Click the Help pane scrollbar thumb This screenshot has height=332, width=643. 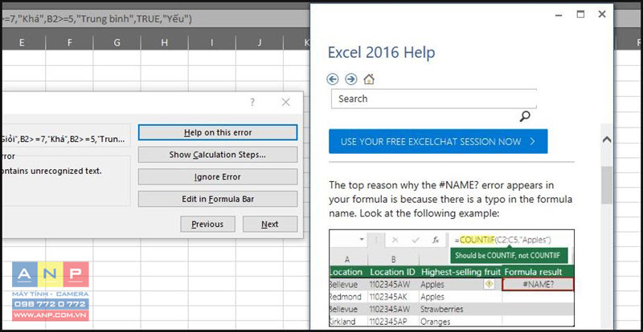(607, 185)
